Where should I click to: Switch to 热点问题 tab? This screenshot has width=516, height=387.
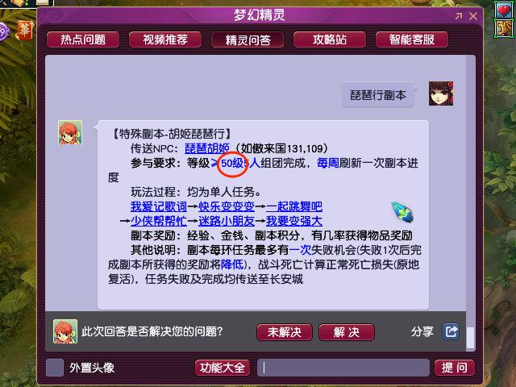83,40
